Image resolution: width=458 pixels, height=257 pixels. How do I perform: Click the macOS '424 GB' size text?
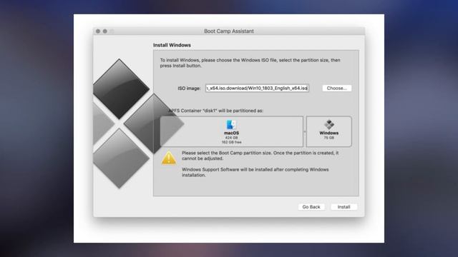coord(231,138)
